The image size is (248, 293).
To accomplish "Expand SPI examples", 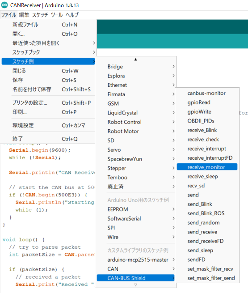I will tap(136, 228).
